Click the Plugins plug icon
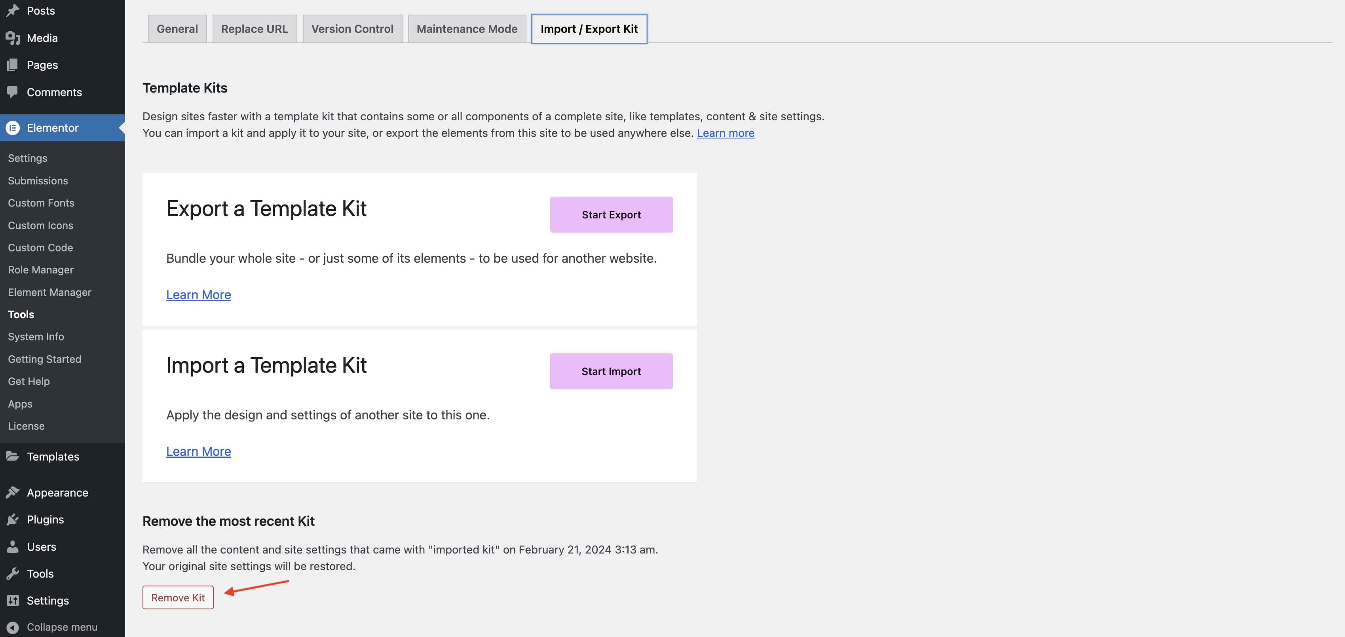1345x637 pixels. point(13,519)
